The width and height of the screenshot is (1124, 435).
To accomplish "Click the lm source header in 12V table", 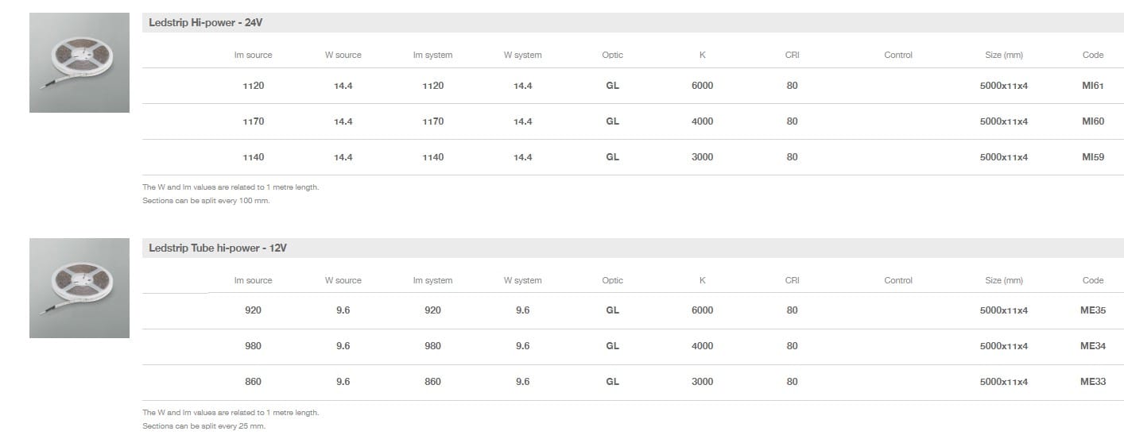I will point(253,281).
